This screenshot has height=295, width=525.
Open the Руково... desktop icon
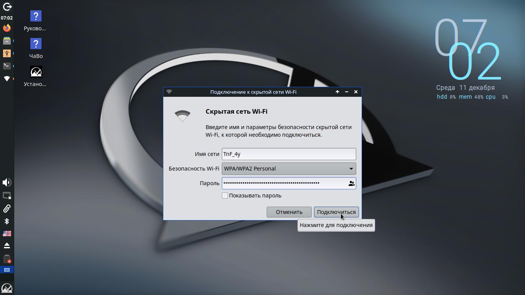(35, 21)
